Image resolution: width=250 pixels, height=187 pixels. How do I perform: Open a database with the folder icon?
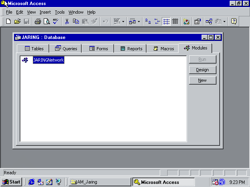(x=17, y=21)
